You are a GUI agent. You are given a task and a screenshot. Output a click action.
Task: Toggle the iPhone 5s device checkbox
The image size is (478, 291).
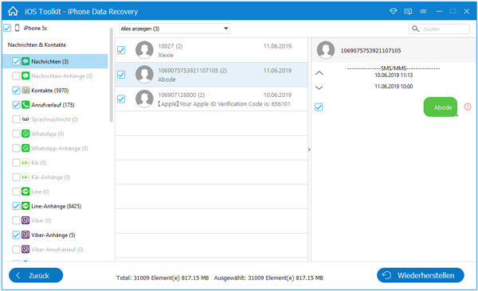pos(7,28)
